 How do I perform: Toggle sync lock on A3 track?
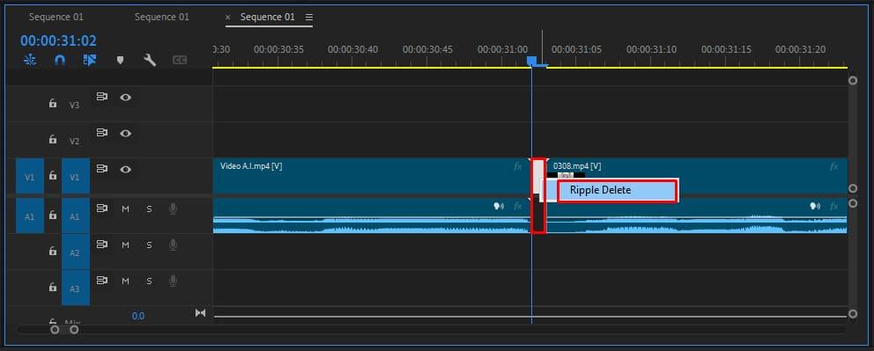[x=102, y=280]
